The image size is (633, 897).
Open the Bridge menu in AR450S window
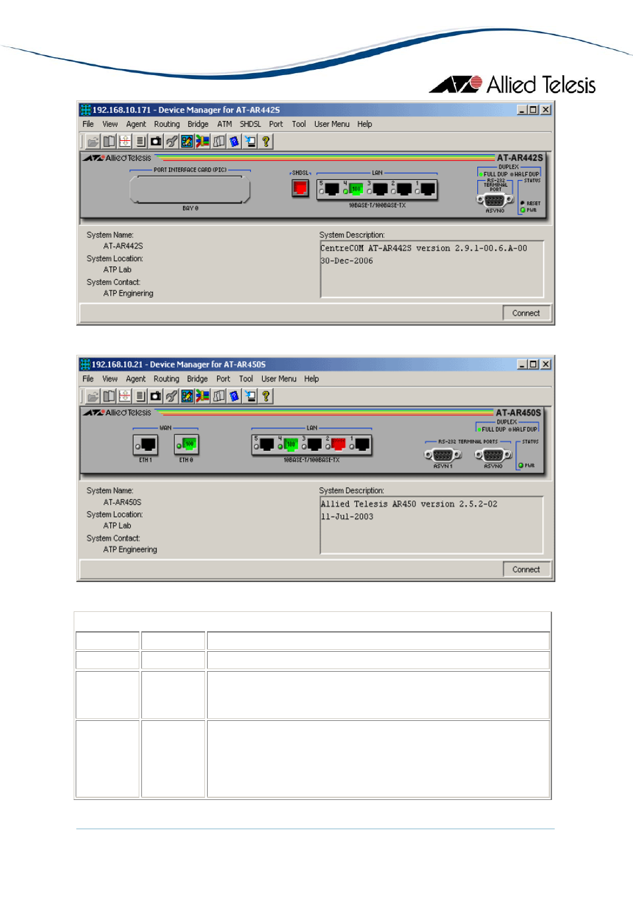point(197,379)
